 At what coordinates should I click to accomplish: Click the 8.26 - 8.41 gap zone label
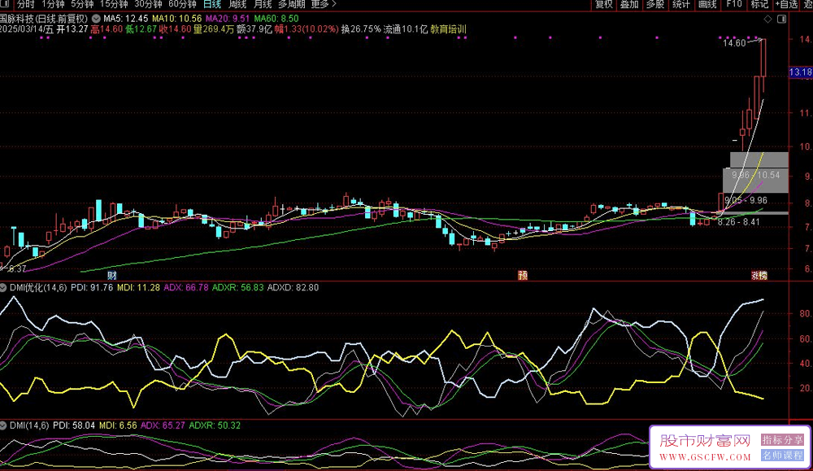coord(739,222)
